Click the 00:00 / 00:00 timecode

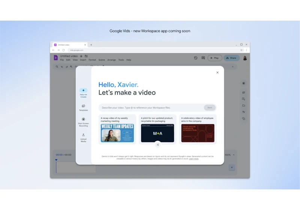coord(63,155)
